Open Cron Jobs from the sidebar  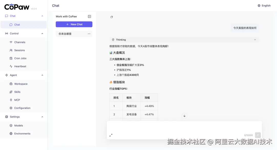coord(11,58)
